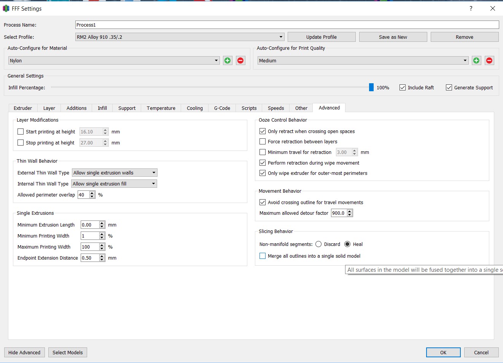Expand External Thin Wall Type dropdown
The width and height of the screenshot is (503, 363).
[x=115, y=173]
